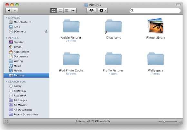The height and width of the screenshot is (130, 187).
Task: Open Recent Screenshots smart folder icon
Action: click(x=11, y=114)
